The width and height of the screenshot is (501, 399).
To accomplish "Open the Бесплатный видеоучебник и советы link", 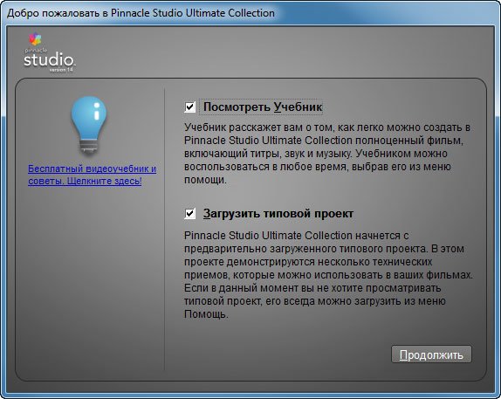I will click(x=92, y=175).
